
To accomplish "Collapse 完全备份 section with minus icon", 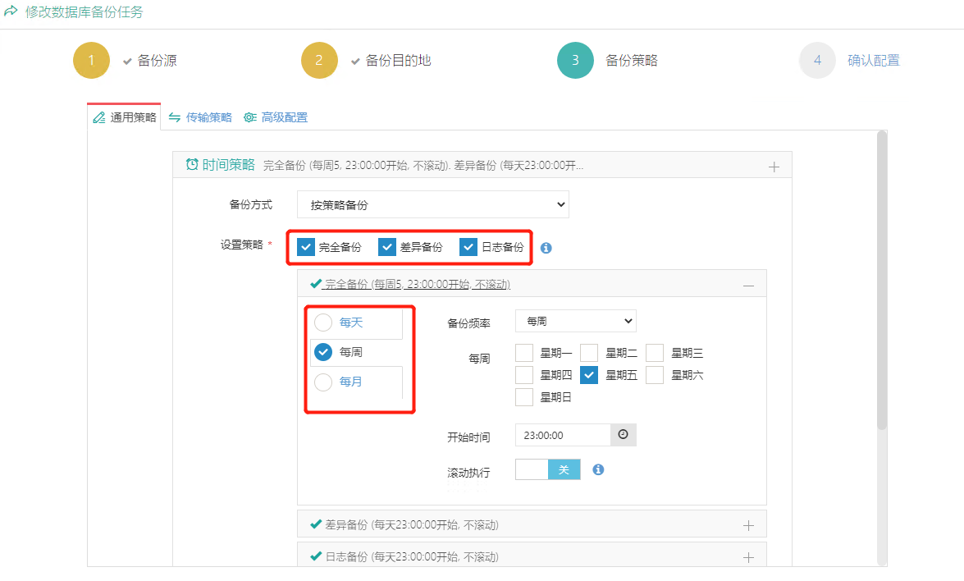I will click(x=748, y=285).
